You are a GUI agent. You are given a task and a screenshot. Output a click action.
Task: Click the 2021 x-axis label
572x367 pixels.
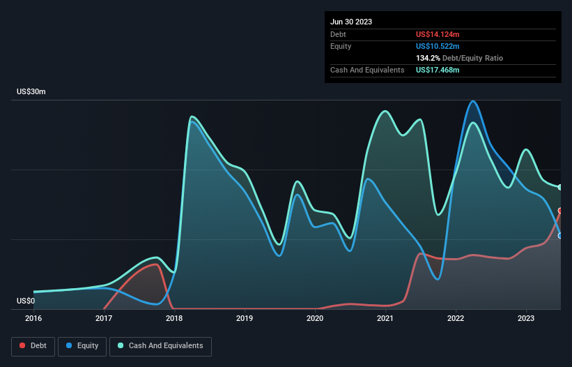385,318
